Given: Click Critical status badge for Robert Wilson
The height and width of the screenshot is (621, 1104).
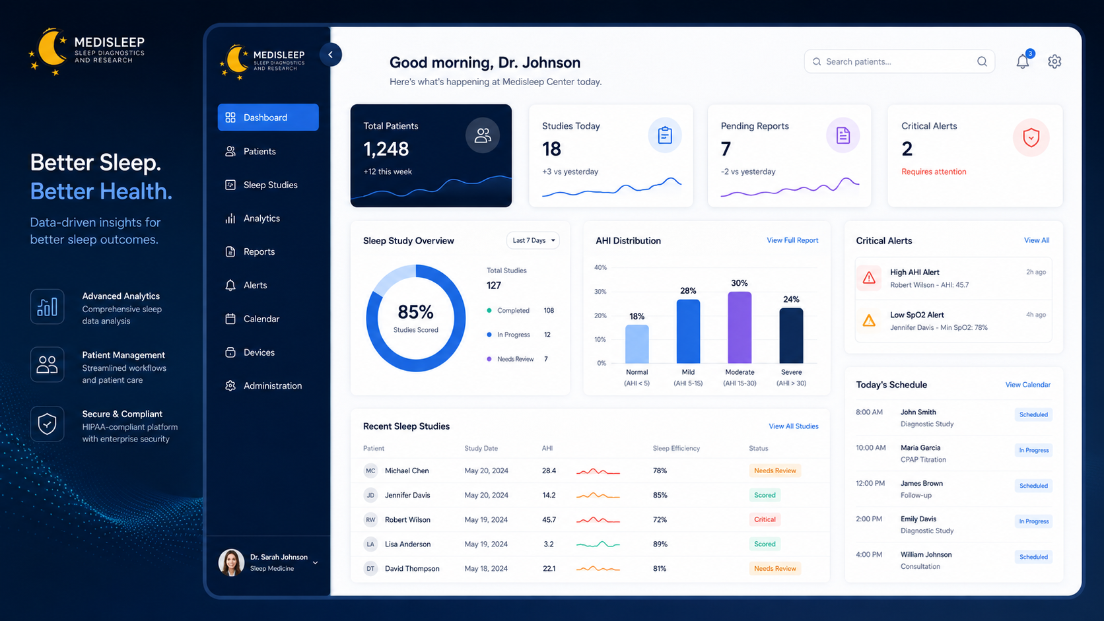Looking at the screenshot, I should [x=765, y=519].
